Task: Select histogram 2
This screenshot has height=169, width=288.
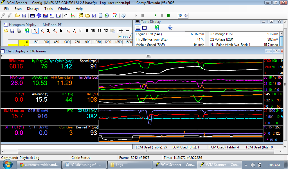Action: point(42,30)
